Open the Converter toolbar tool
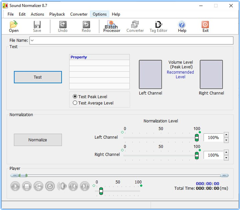The image size is (240, 210). coord(135,27)
